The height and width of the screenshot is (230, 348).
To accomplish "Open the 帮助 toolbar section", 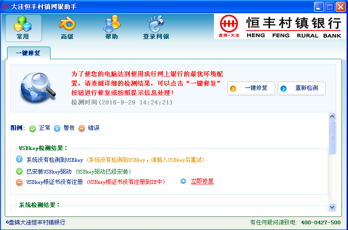I will click(x=111, y=28).
